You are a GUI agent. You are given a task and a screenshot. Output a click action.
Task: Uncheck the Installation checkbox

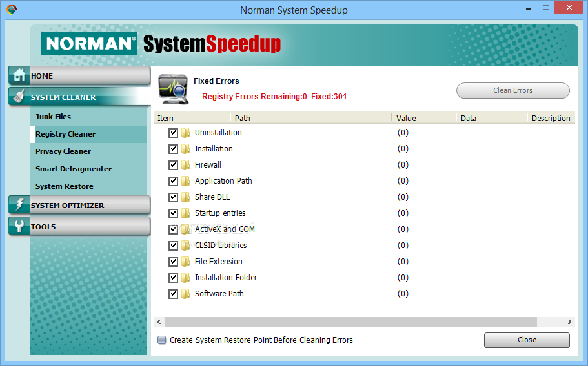click(x=173, y=149)
